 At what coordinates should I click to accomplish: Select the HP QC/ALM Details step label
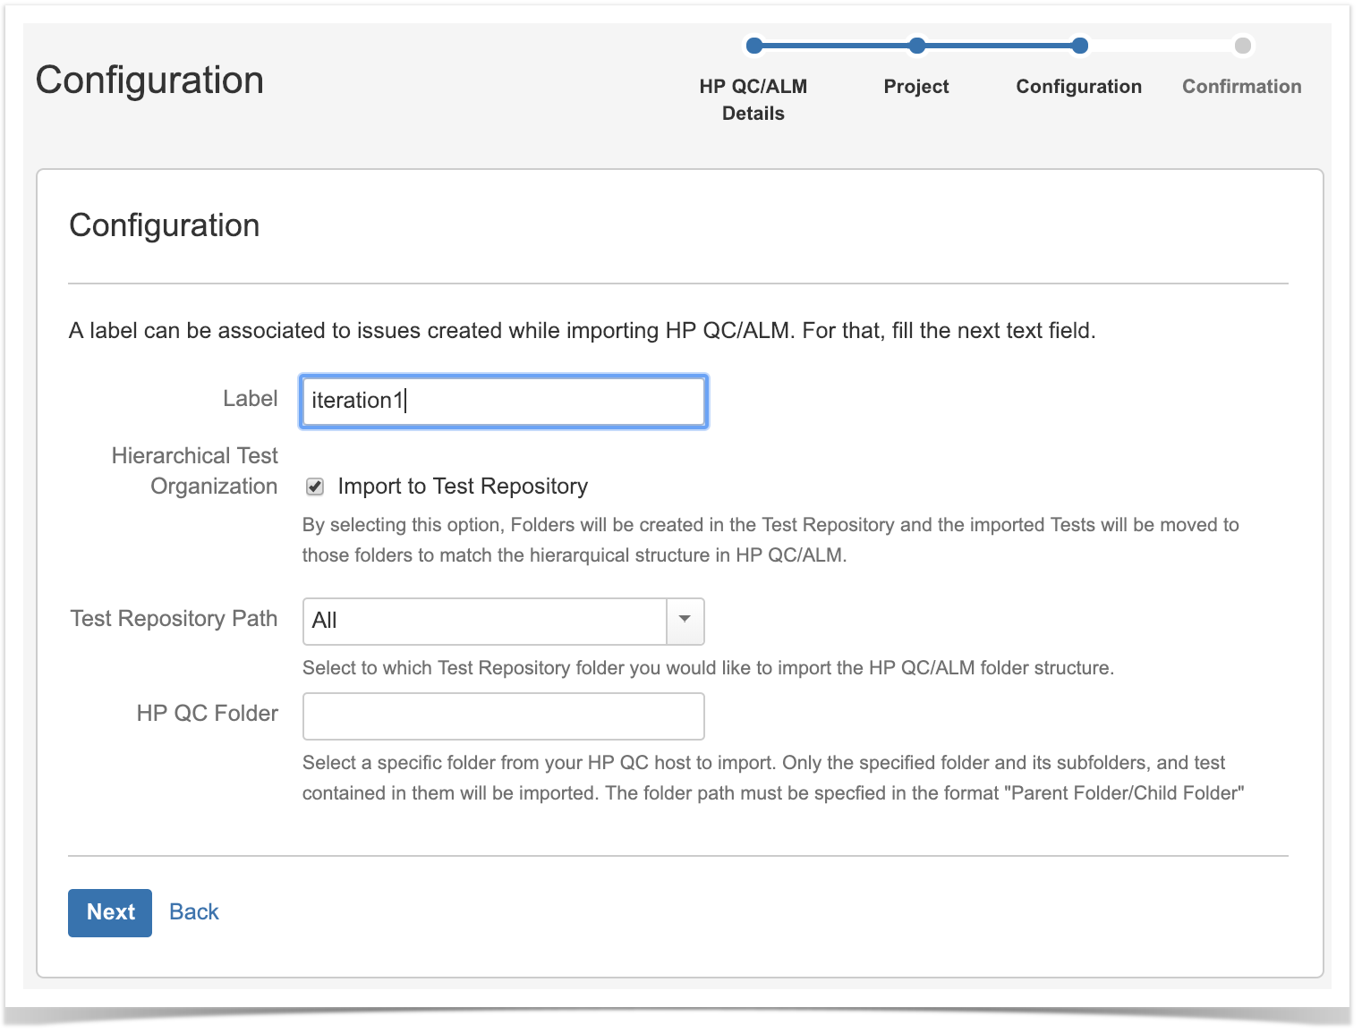[753, 100]
